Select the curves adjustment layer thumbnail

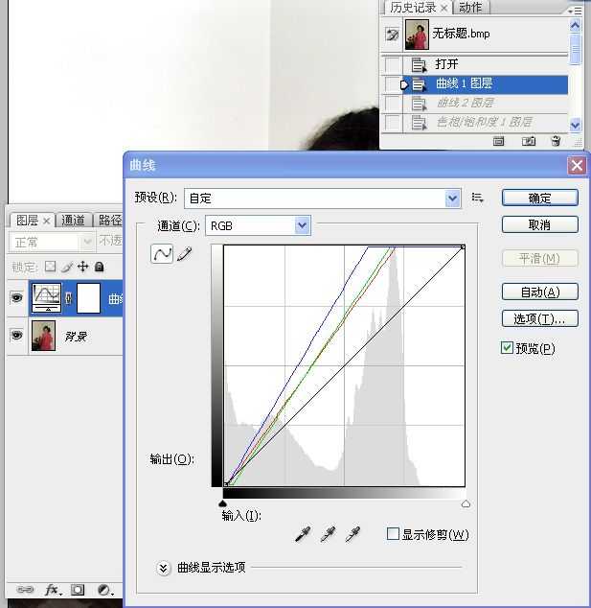click(x=46, y=298)
